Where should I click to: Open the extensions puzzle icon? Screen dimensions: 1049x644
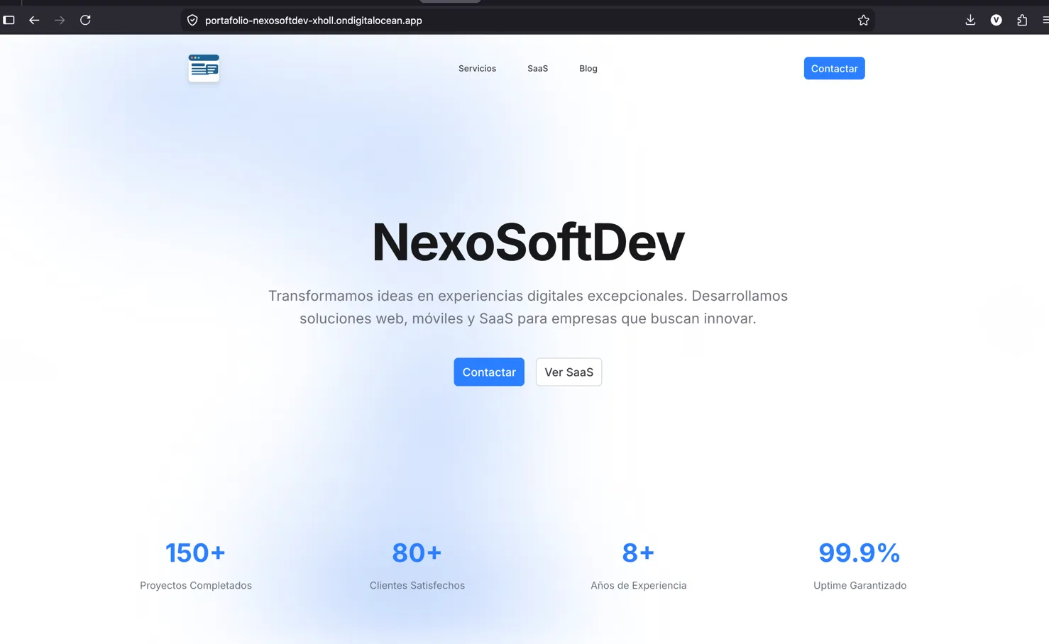coord(1022,20)
